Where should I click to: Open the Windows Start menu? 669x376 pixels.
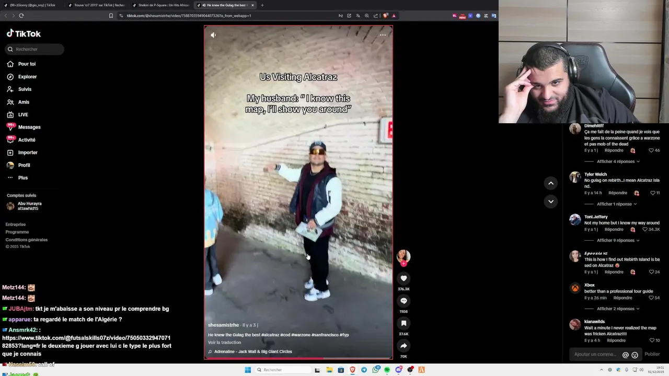click(248, 370)
